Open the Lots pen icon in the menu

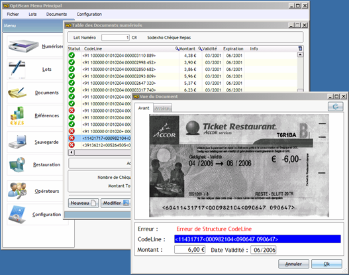[17, 70]
